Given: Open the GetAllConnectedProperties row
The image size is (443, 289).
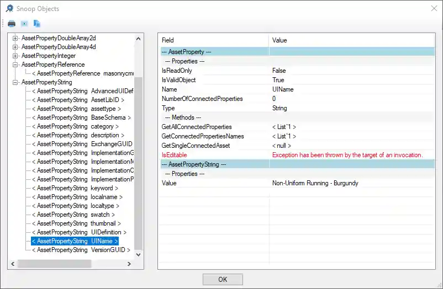Looking at the screenshot, I should coord(197,127).
